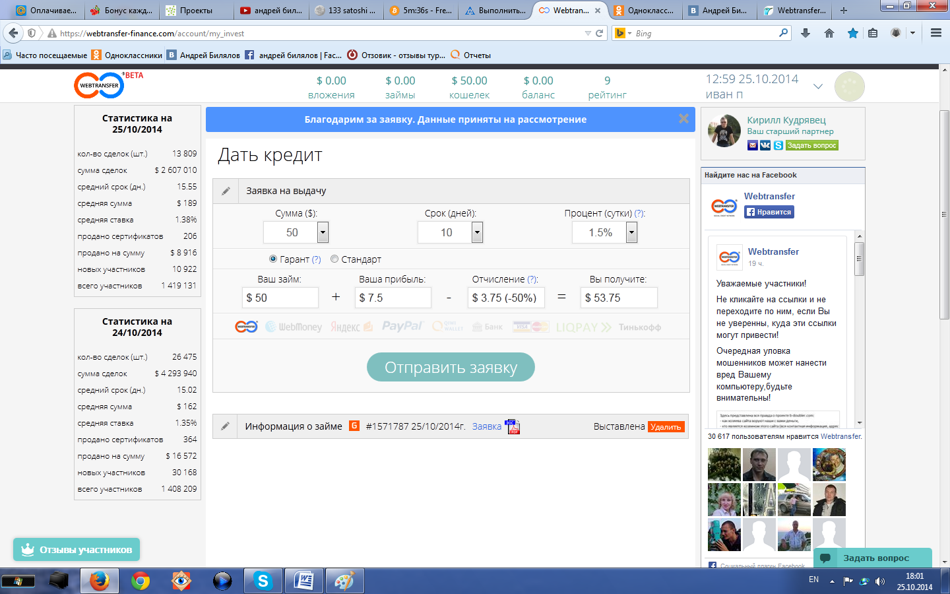Open a new browser tab with the plus button
950x594 pixels.
tap(844, 10)
